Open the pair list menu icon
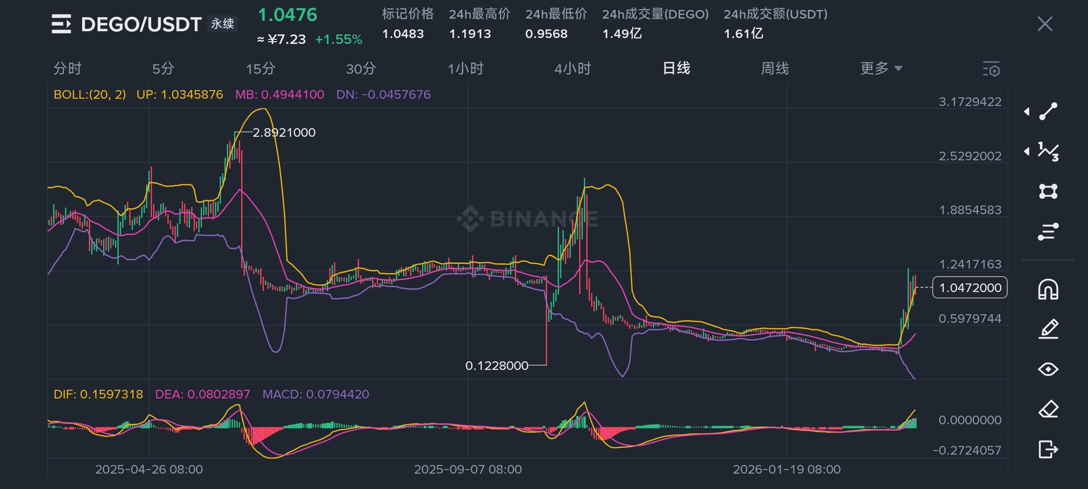The height and width of the screenshot is (489, 1088). click(x=61, y=24)
